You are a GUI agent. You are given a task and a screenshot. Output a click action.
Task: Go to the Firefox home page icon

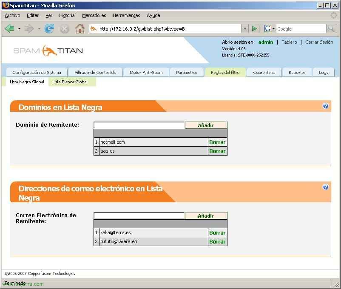pos(80,28)
